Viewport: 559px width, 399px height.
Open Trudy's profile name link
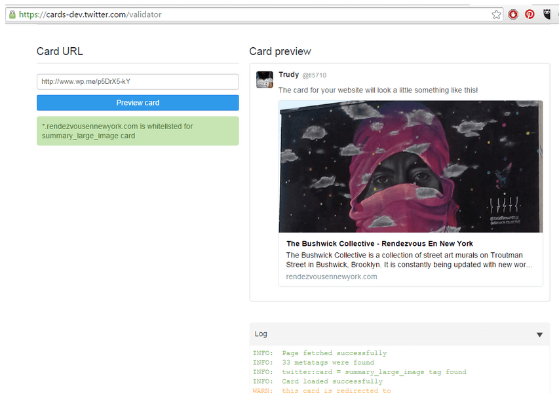click(x=288, y=75)
